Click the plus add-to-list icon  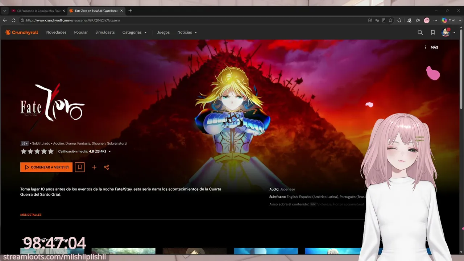pyautogui.click(x=94, y=167)
